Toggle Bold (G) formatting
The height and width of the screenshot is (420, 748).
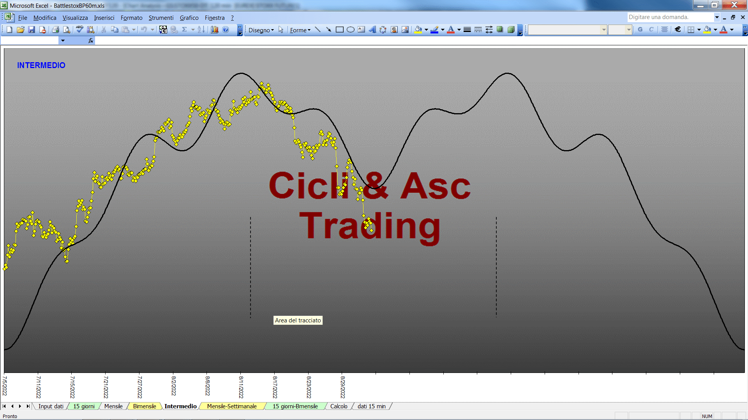pos(640,30)
